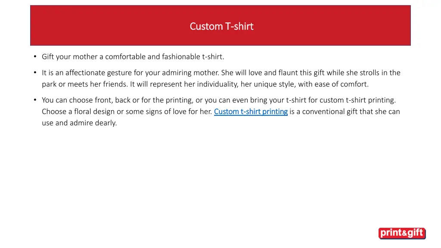
Task: Click the "Gift your mother" sentence
Action: click(x=133, y=57)
